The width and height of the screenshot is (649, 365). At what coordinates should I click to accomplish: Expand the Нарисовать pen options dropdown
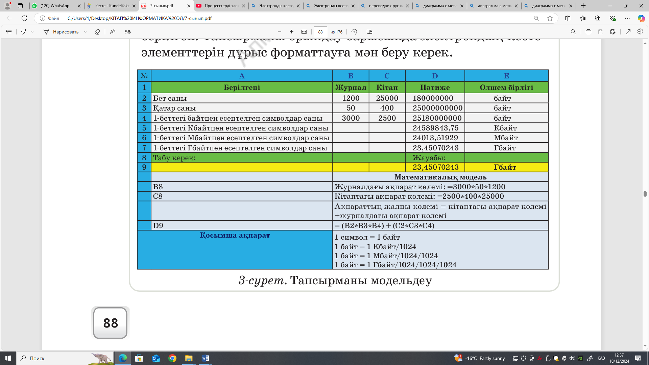[85, 32]
